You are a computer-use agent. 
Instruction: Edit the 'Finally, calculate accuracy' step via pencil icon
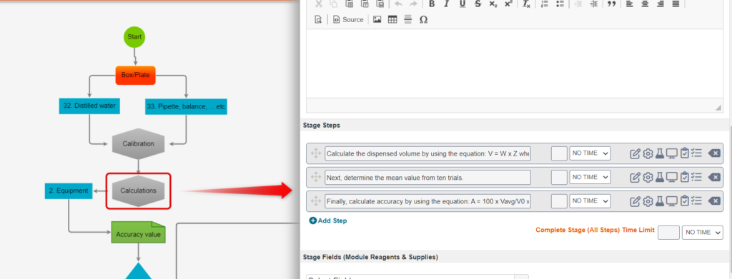coord(635,201)
